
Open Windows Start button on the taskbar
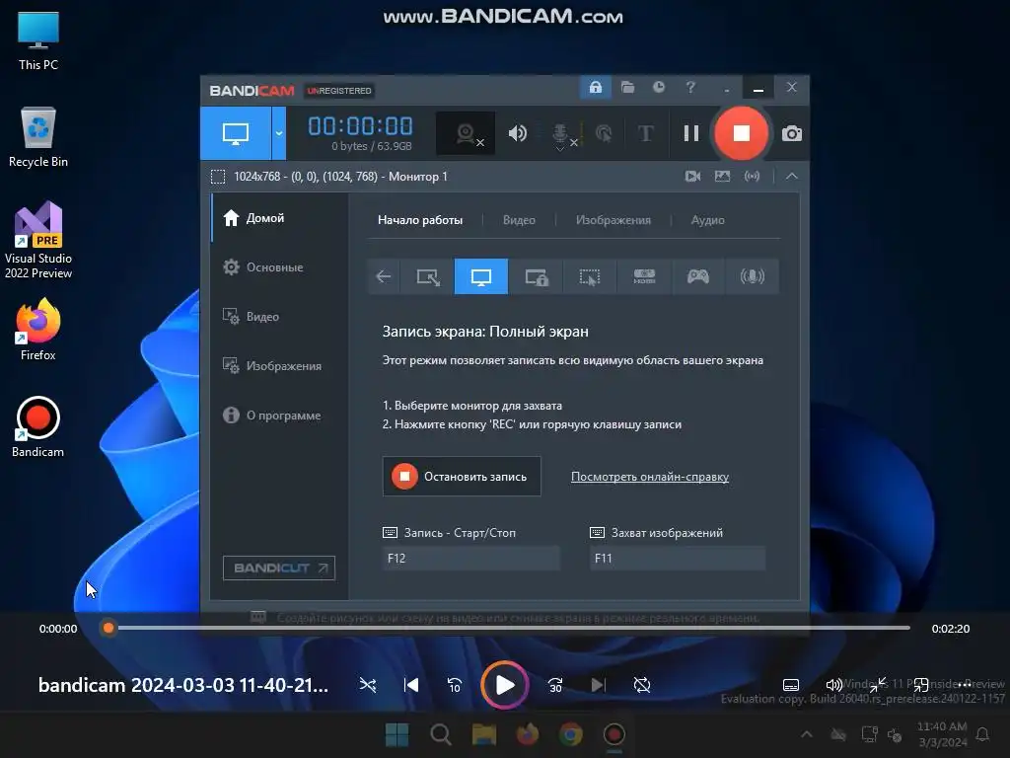[397, 734]
